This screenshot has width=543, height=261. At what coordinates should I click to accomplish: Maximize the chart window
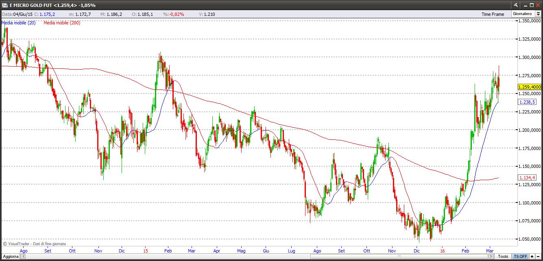click(x=531, y=5)
